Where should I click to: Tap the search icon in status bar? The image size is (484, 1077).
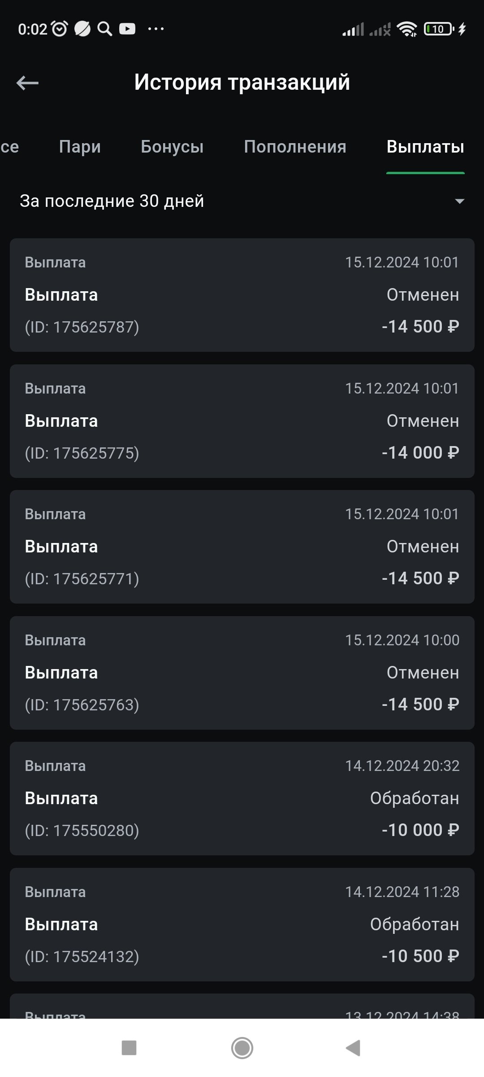tap(104, 29)
